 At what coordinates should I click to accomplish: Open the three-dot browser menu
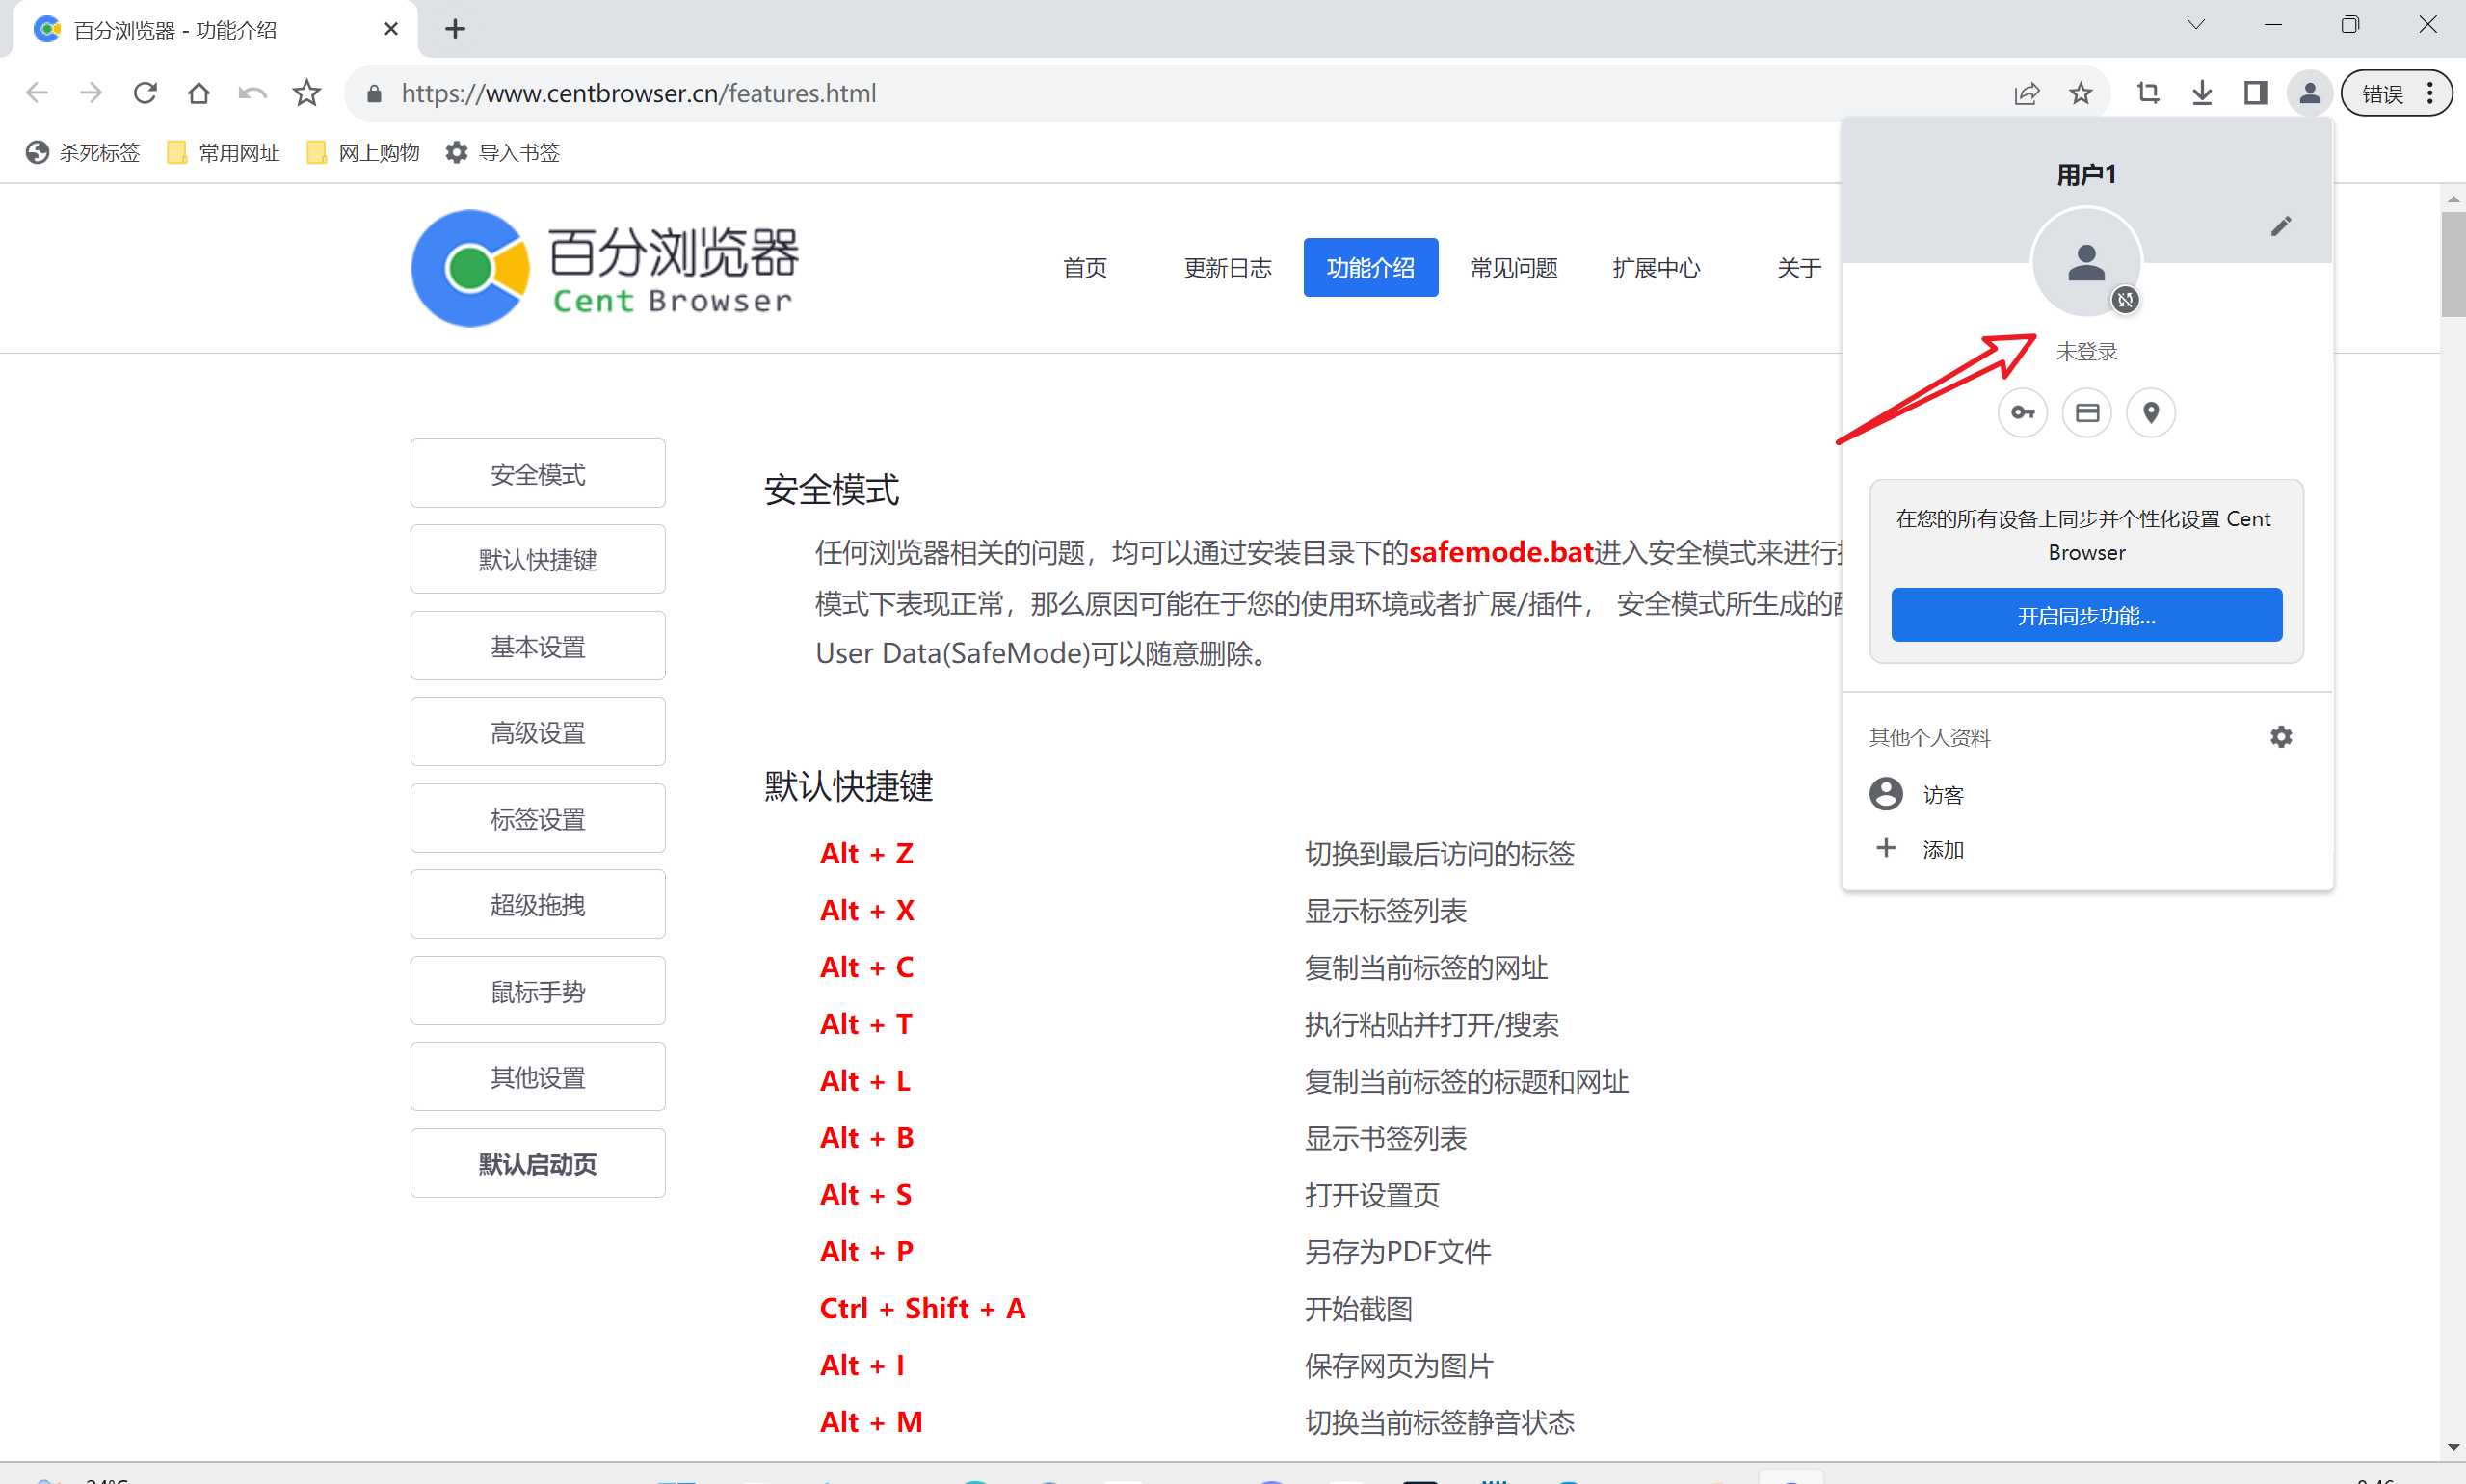tap(2430, 93)
